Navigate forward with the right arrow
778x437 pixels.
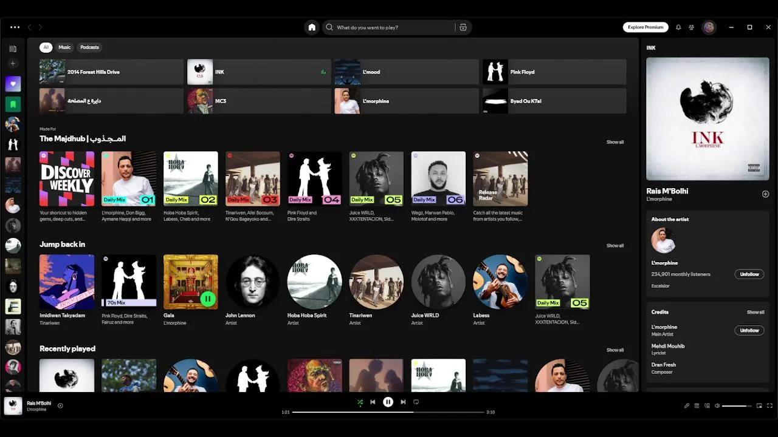(x=40, y=27)
